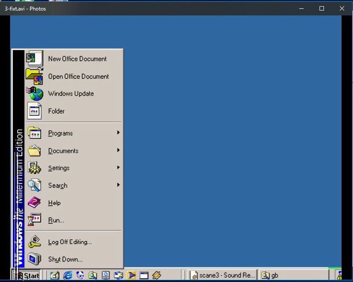This screenshot has height=282, width=353.
Task: Open the Settings menu entry
Action: [x=74, y=168]
